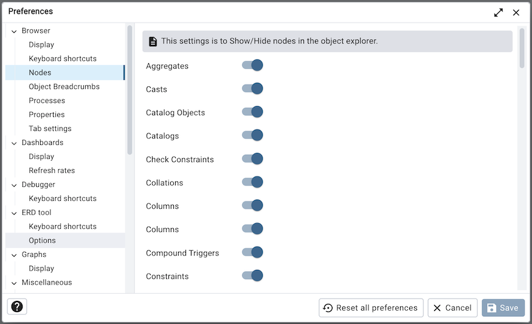Open ERD tool Options item
Image resolution: width=532 pixels, height=324 pixels.
tap(42, 240)
